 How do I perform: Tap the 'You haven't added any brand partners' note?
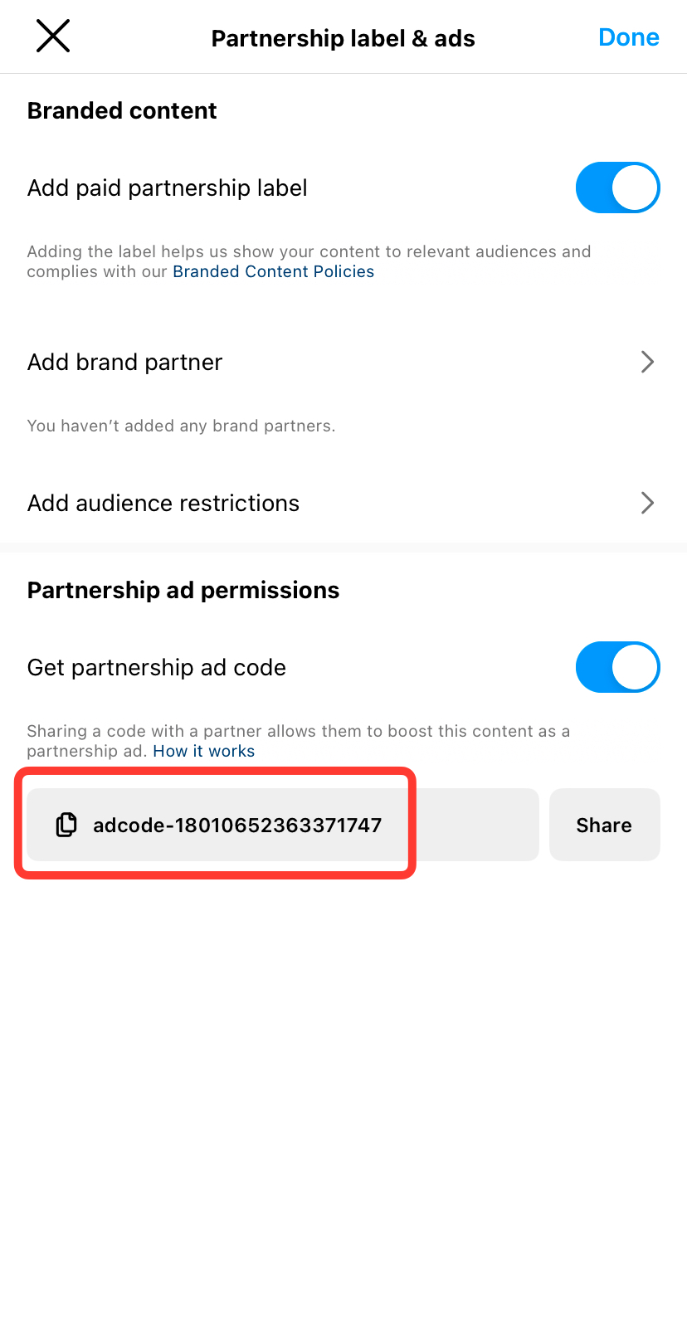pos(181,426)
